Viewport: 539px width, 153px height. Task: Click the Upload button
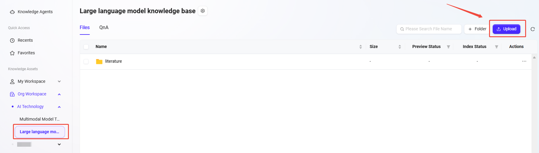tap(507, 29)
